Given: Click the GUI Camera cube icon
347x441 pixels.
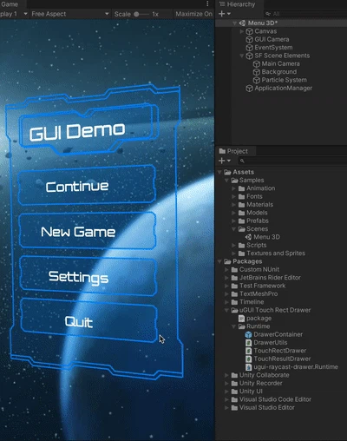Looking at the screenshot, I should 249,39.
